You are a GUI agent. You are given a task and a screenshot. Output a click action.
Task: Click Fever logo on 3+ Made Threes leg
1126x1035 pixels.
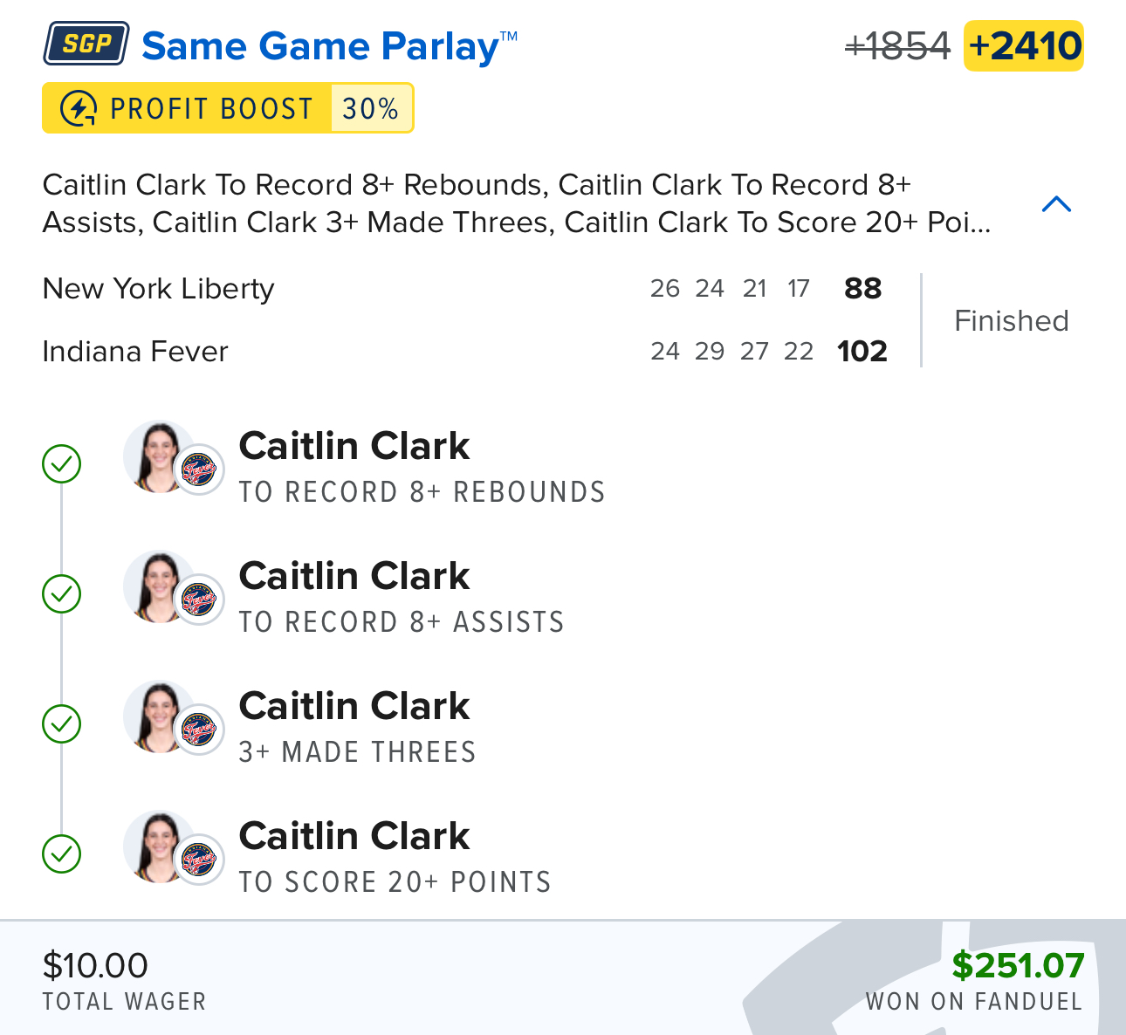pyautogui.click(x=199, y=730)
